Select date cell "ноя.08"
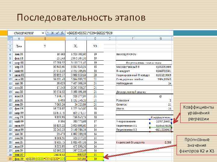 coord(19,96)
